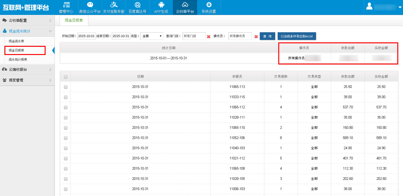Export current results to Excel
Screen dimensions: 403x196
point(297,36)
